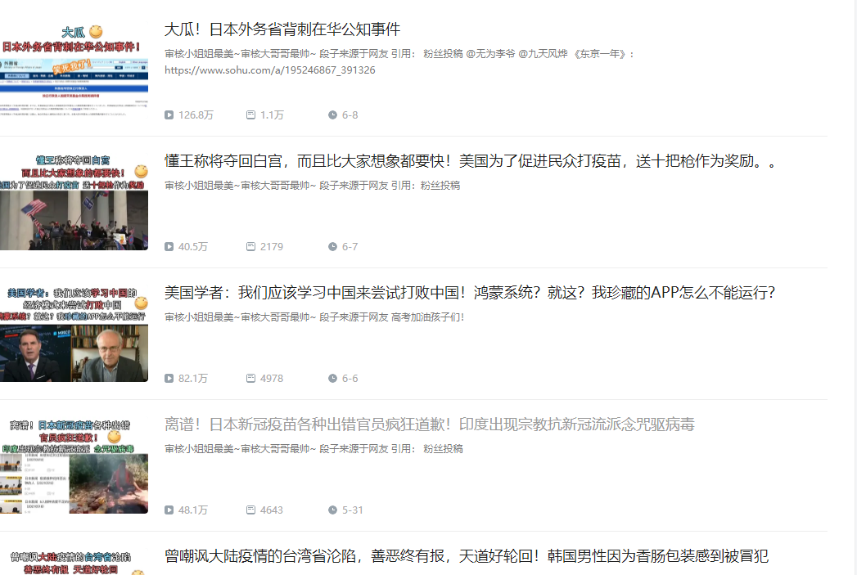Click comment icon next to 4643
Image resolution: width=857 pixels, height=575 pixels.
[x=250, y=510]
